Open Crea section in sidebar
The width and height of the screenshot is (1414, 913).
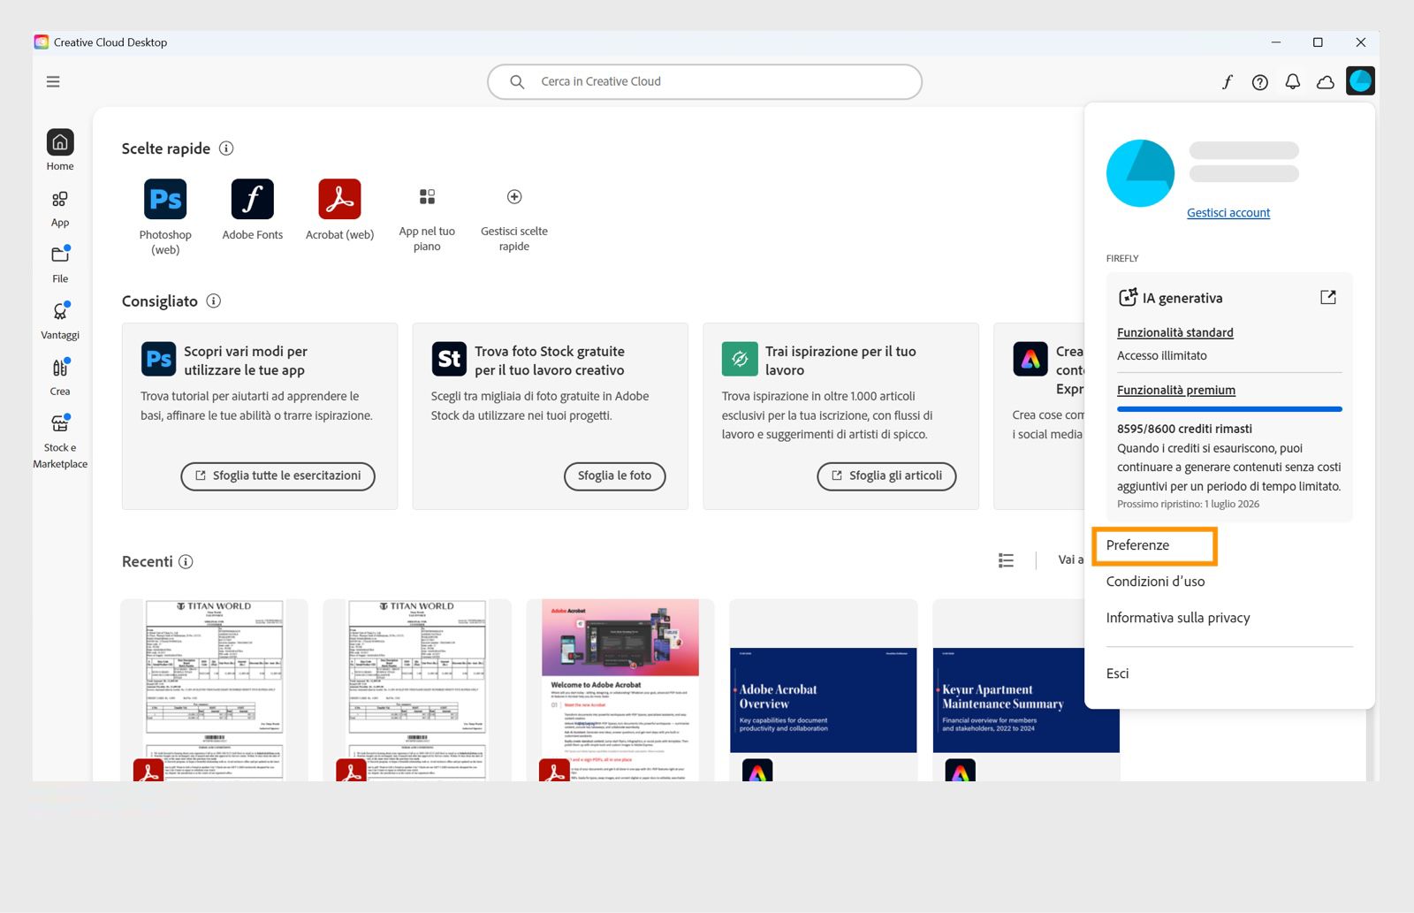point(60,377)
